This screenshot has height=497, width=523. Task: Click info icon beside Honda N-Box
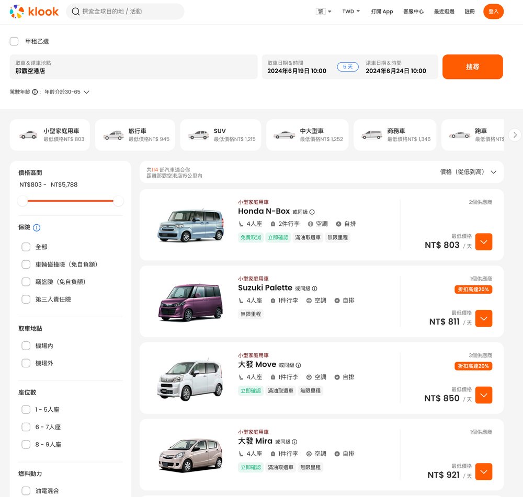(x=312, y=212)
